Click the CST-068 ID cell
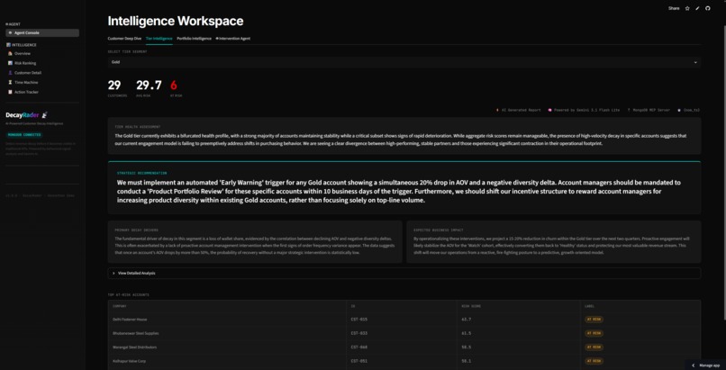Image resolution: width=726 pixels, height=370 pixels. tap(358, 347)
